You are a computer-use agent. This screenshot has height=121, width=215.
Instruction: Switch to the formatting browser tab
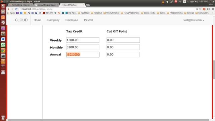(20, 5)
